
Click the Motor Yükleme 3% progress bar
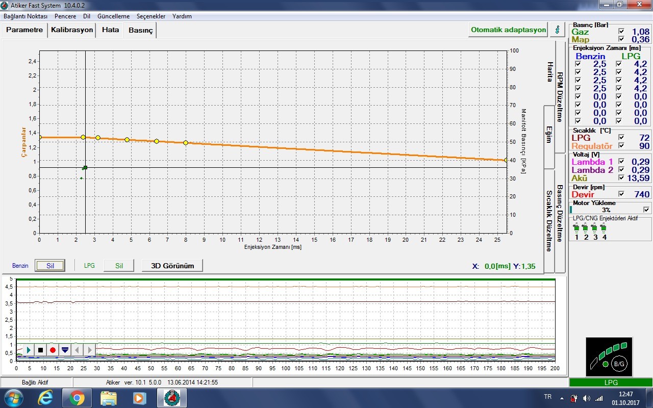606,210
